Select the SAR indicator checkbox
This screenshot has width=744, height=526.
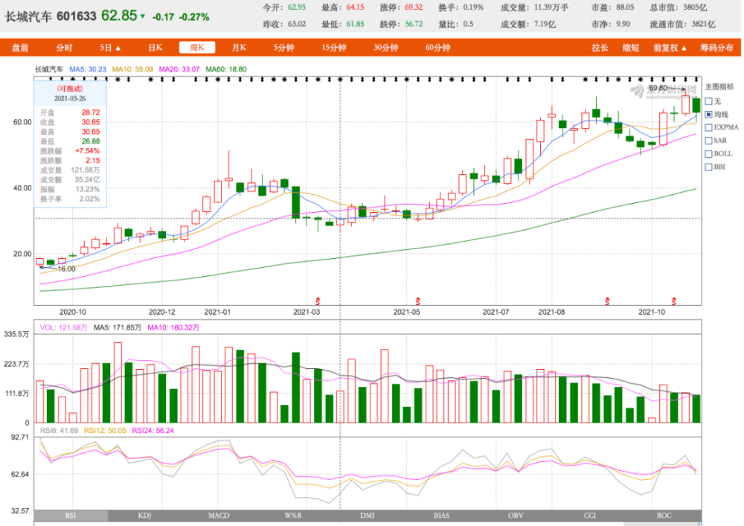click(x=709, y=141)
